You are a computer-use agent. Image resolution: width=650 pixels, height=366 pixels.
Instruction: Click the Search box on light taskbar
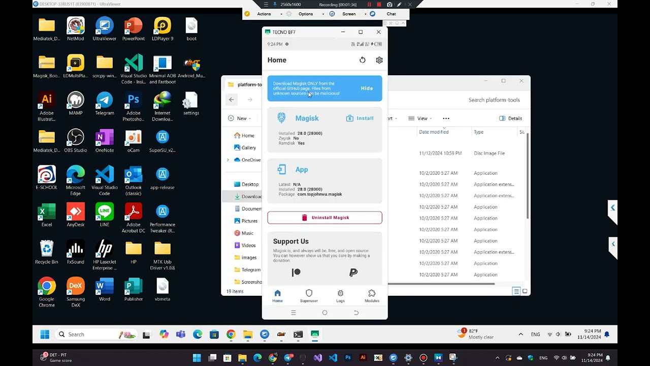pos(95,334)
